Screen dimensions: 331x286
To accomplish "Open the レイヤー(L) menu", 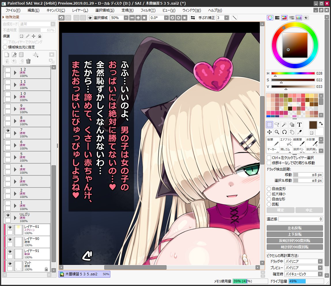I will [80, 10].
